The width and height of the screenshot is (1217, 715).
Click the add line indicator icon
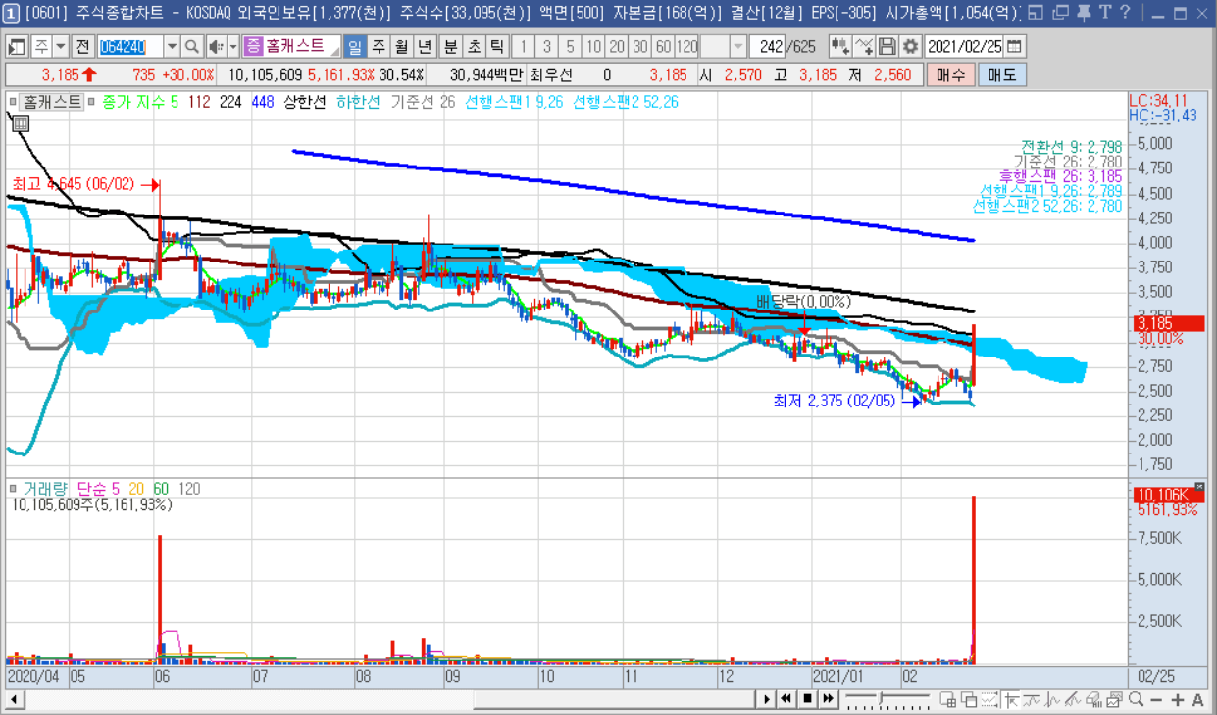864,47
